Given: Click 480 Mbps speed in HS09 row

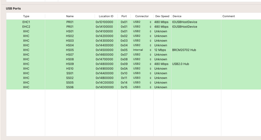Looking at the screenshot, I should click(x=161, y=64).
